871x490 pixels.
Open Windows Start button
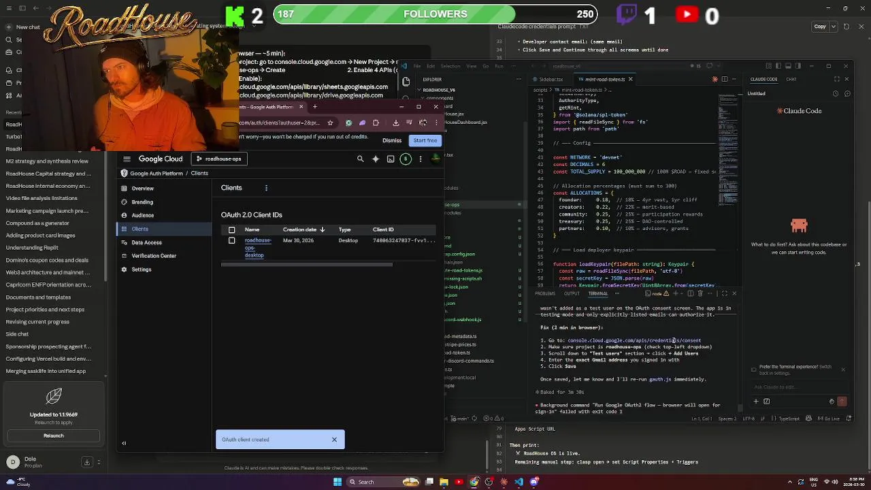[x=337, y=482]
